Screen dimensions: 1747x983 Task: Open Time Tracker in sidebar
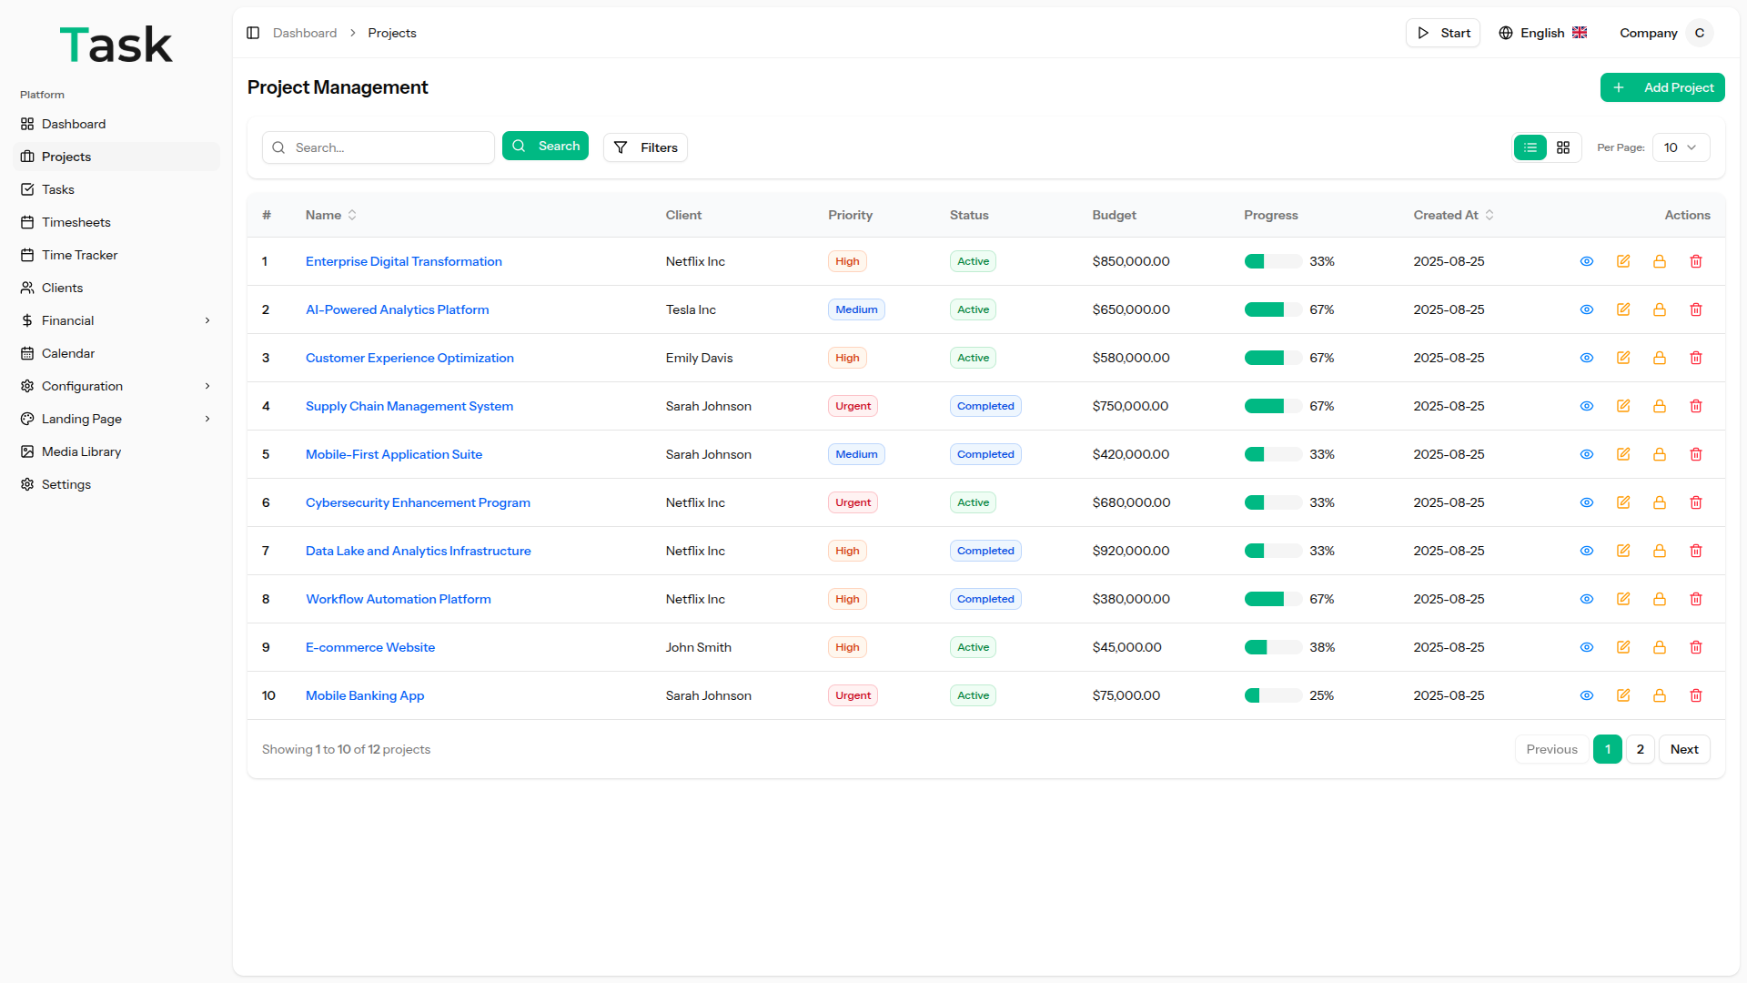(79, 255)
